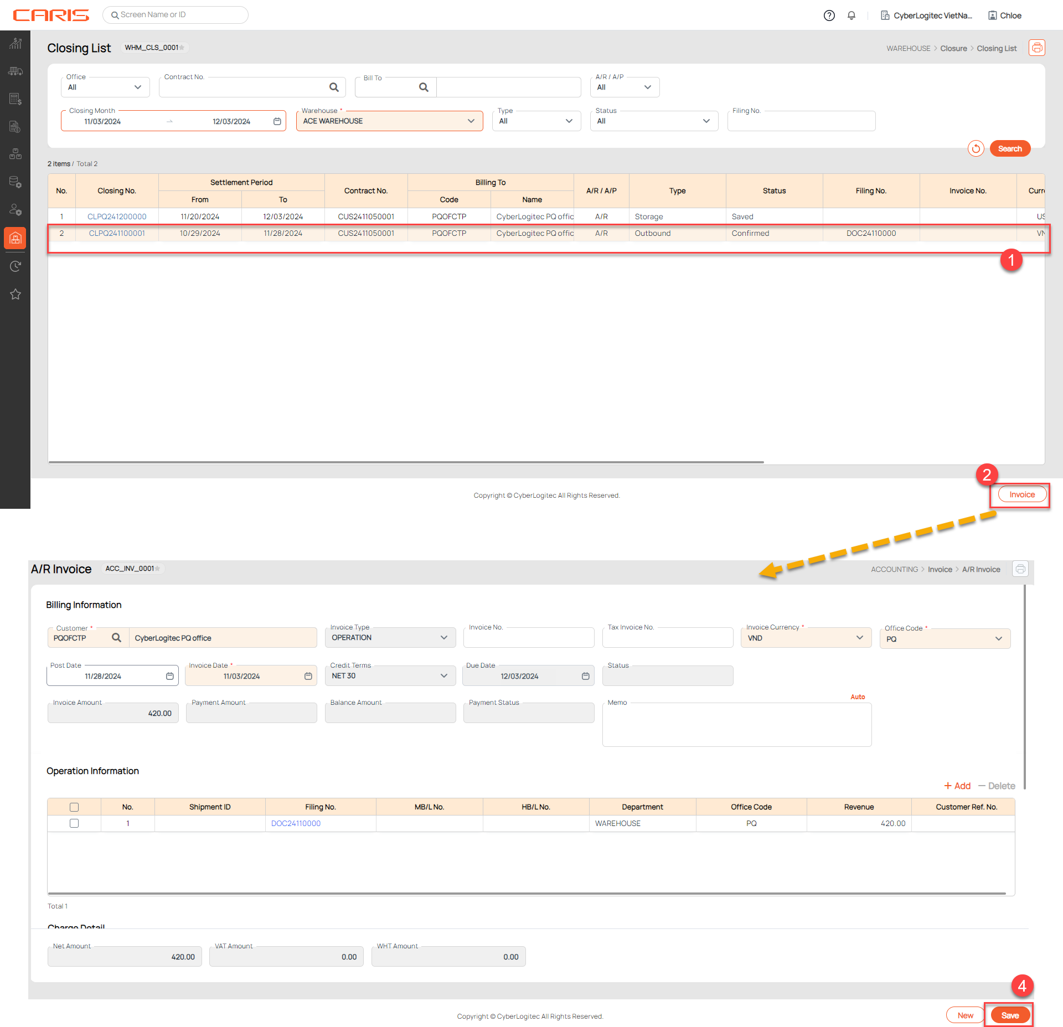Open the warehouse icon in sidebar

16,238
